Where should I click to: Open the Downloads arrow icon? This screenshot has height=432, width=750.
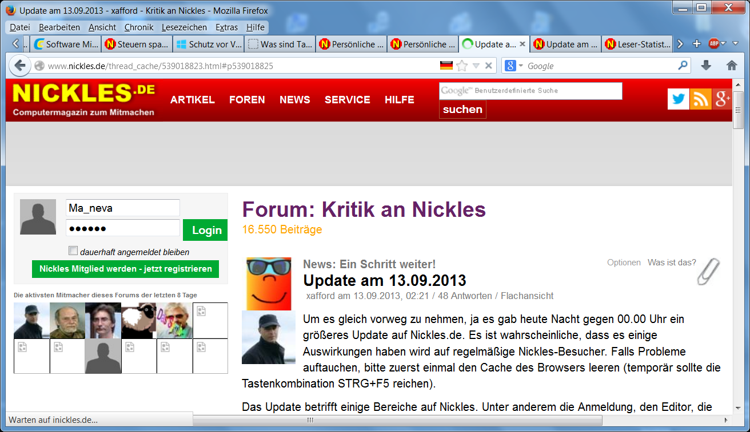(x=706, y=66)
